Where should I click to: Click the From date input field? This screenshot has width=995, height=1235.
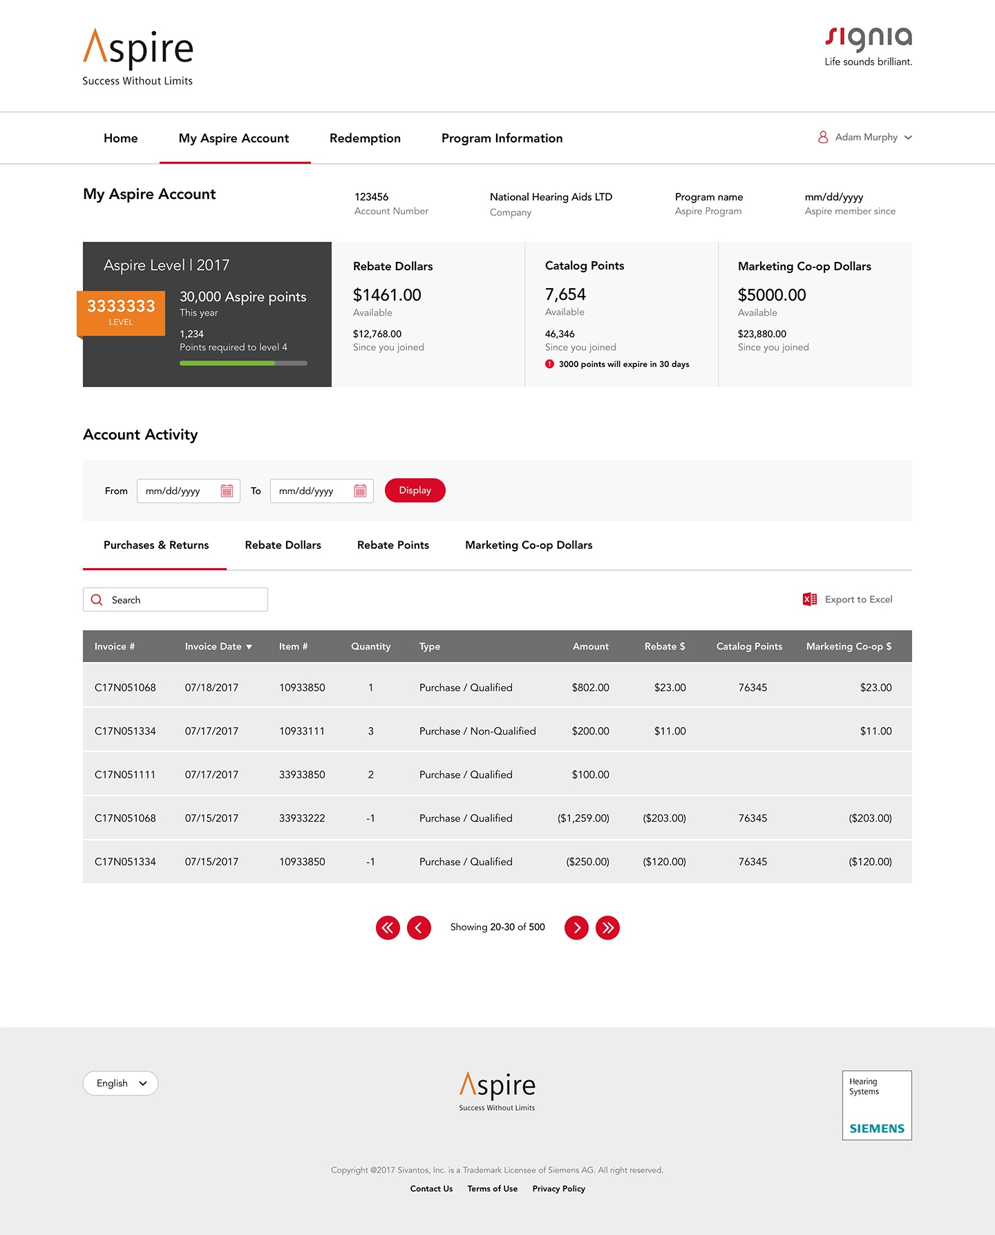[x=189, y=491]
